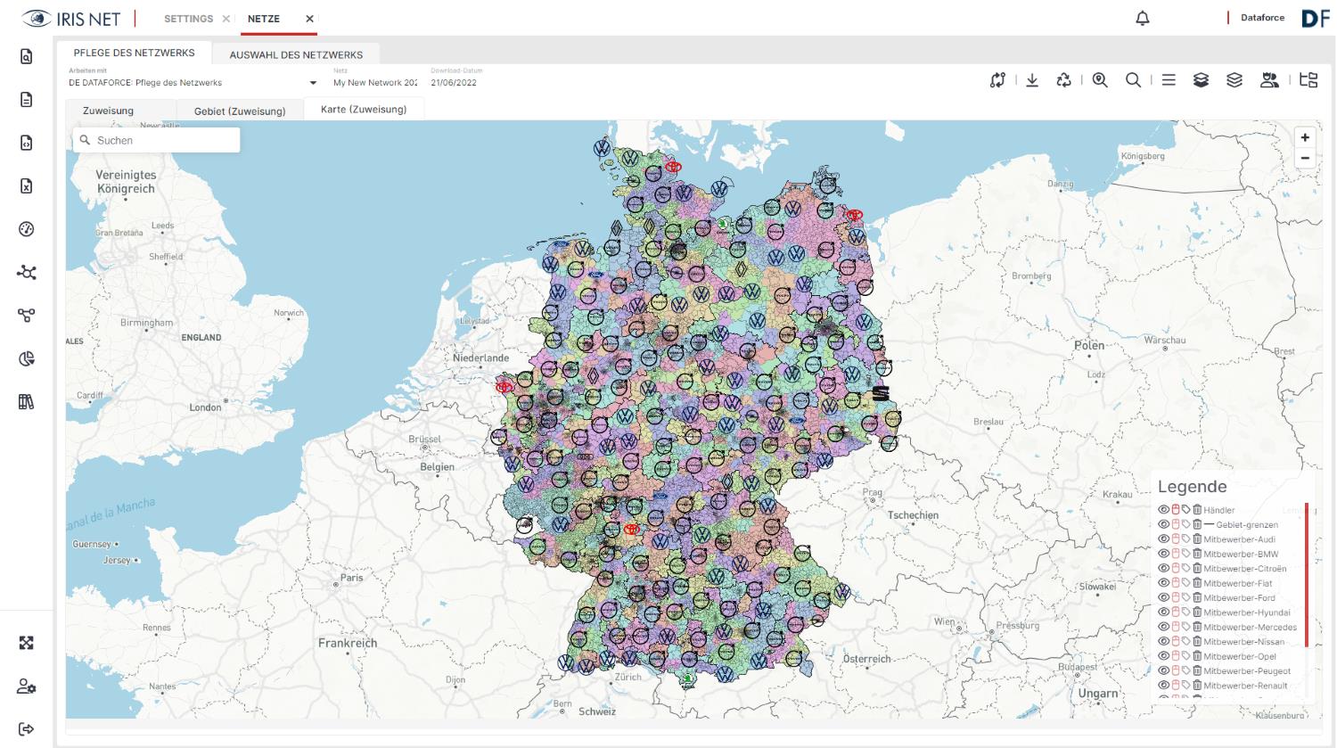Hide the Mitbewerber-Audi layer
This screenshot has height=748, width=1337.
1163,539
